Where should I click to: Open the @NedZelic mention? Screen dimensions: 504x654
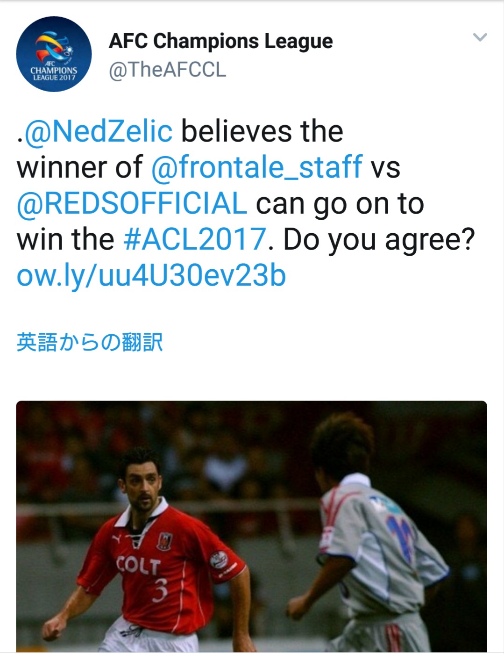click(x=99, y=131)
